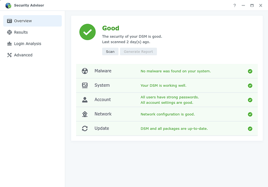
Task: Select the Overview tab label
Action: 23,21
